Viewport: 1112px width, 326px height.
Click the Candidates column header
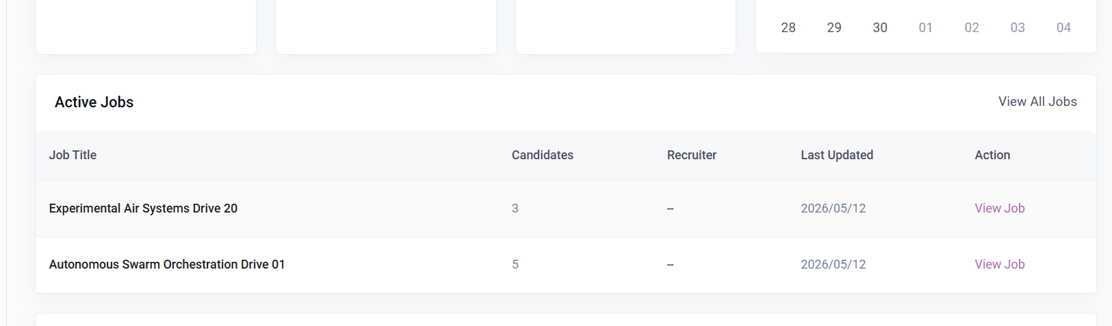click(543, 155)
